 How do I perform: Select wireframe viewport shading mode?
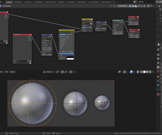141,72
